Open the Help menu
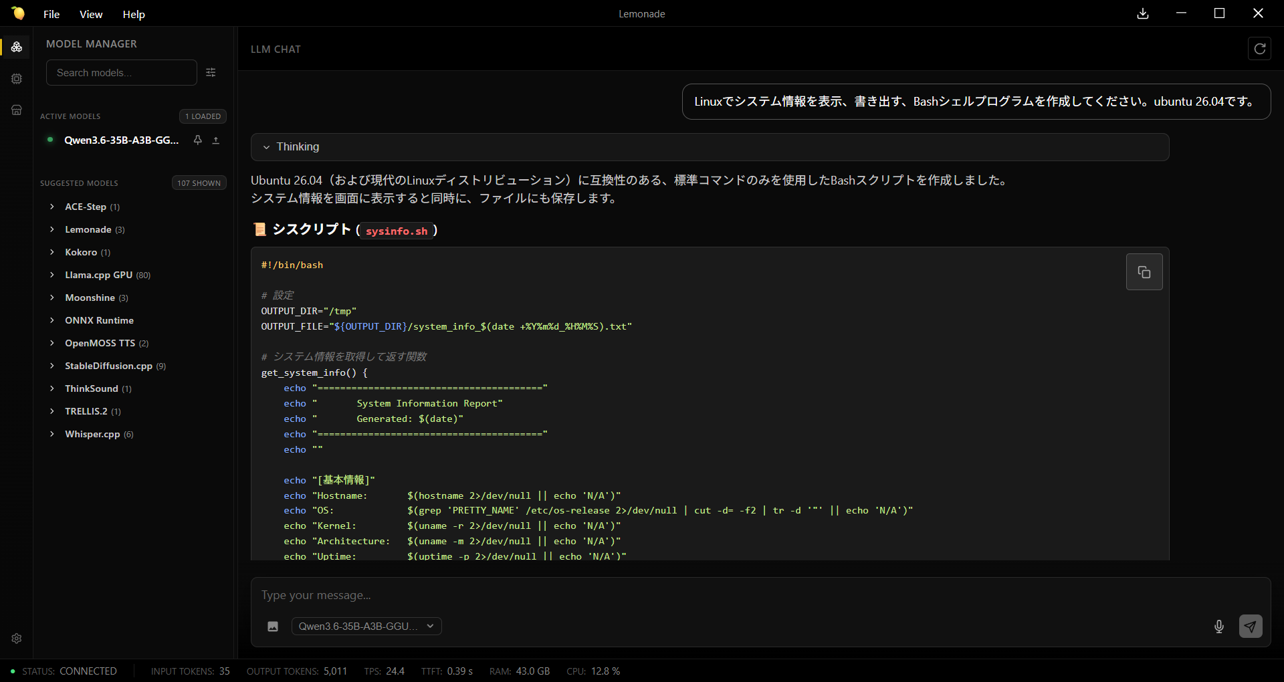 click(x=134, y=14)
